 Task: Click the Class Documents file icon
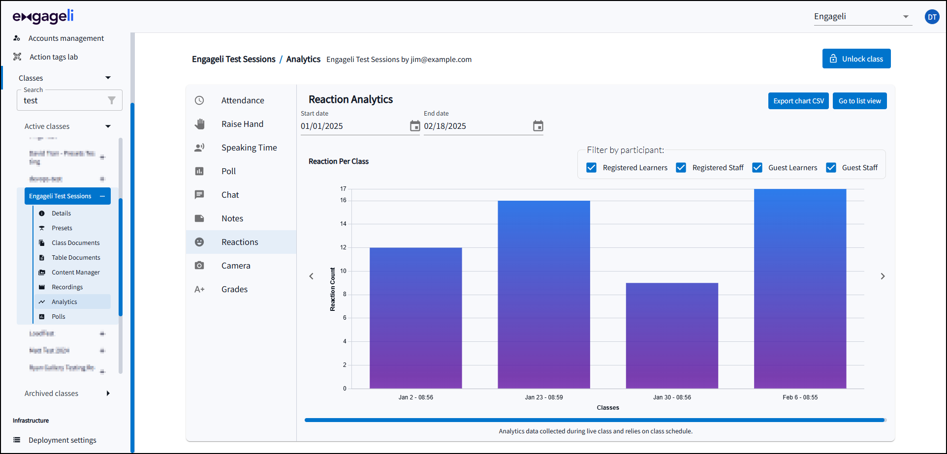pos(42,243)
